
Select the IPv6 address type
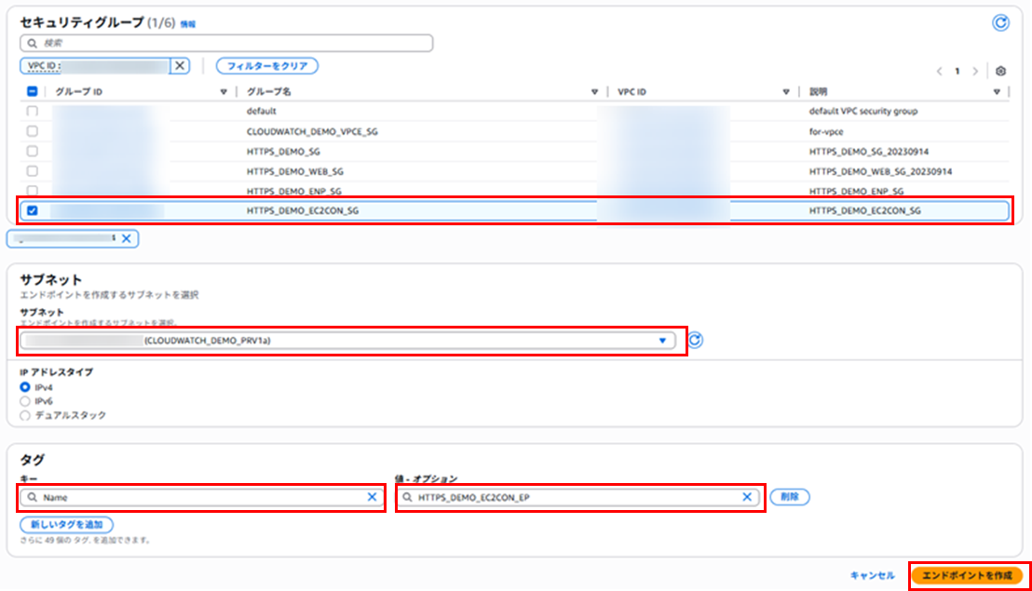click(25, 401)
